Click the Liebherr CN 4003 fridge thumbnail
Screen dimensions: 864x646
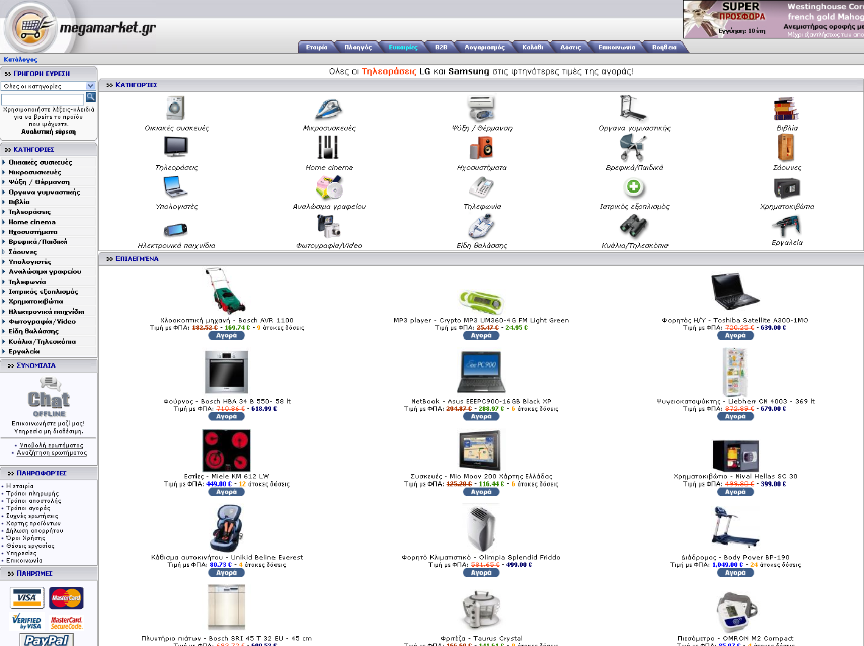735,372
